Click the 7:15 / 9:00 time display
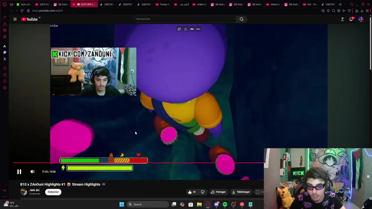The height and width of the screenshot is (209, 372). (x=49, y=172)
